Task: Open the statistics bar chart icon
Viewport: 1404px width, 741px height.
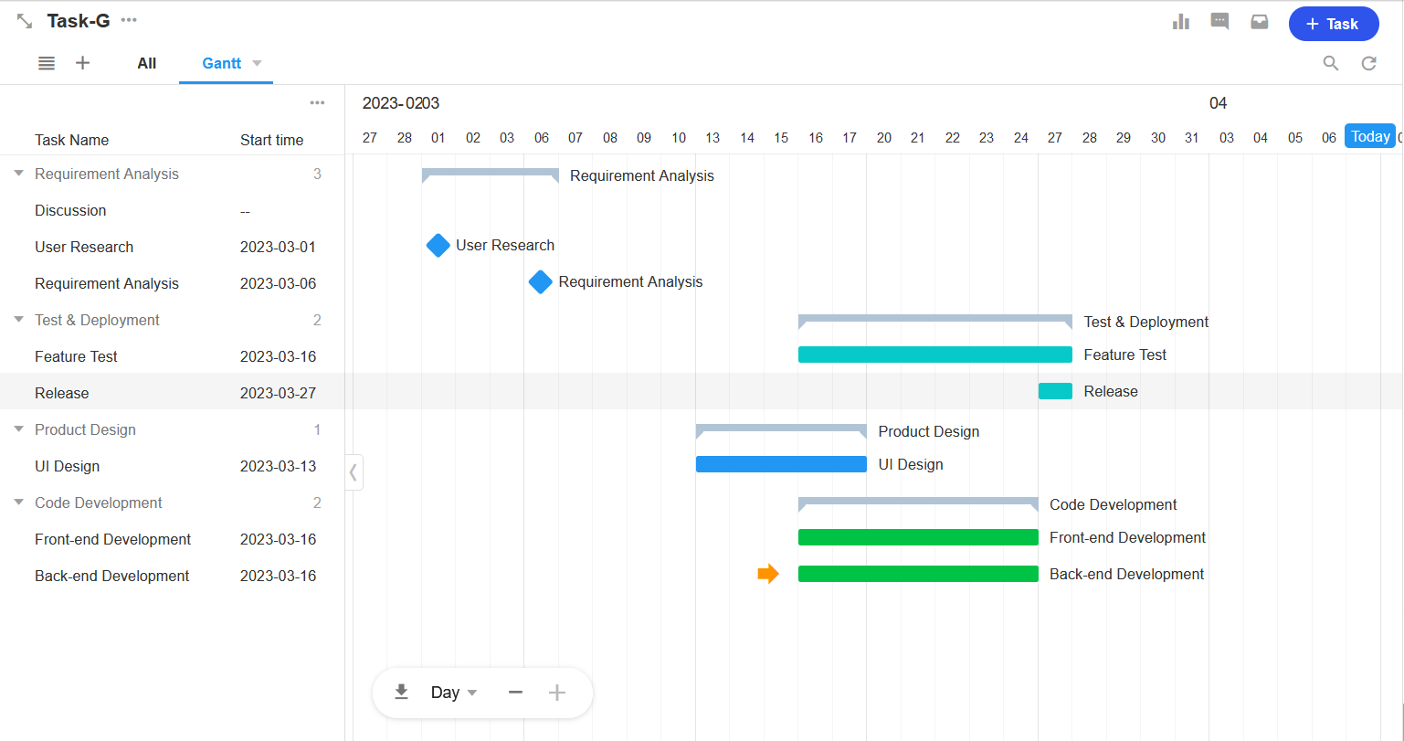Action: click(1181, 22)
